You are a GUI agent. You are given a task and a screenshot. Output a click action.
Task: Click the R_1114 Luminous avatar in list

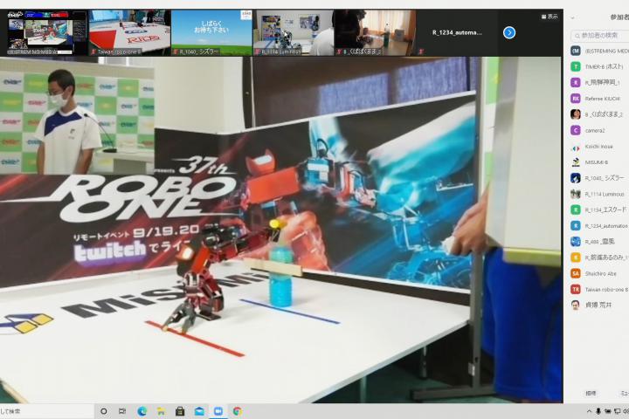pos(576,194)
